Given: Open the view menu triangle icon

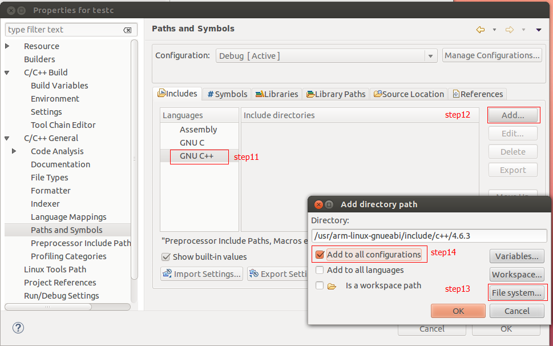Looking at the screenshot, I should pos(538,30).
